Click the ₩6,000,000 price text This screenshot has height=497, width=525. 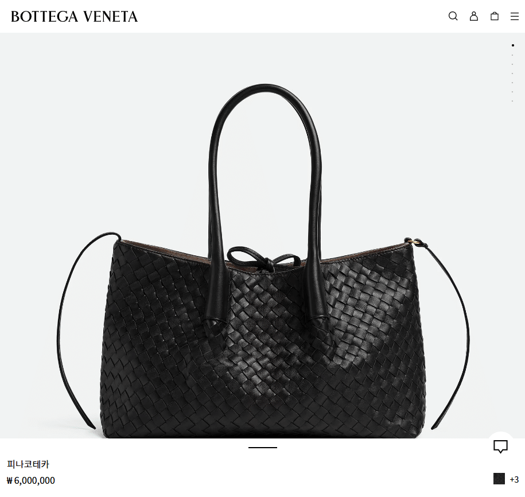[x=31, y=480]
